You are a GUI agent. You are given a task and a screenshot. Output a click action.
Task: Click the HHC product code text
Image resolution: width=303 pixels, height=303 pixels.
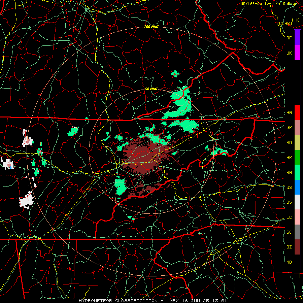coord(296,20)
